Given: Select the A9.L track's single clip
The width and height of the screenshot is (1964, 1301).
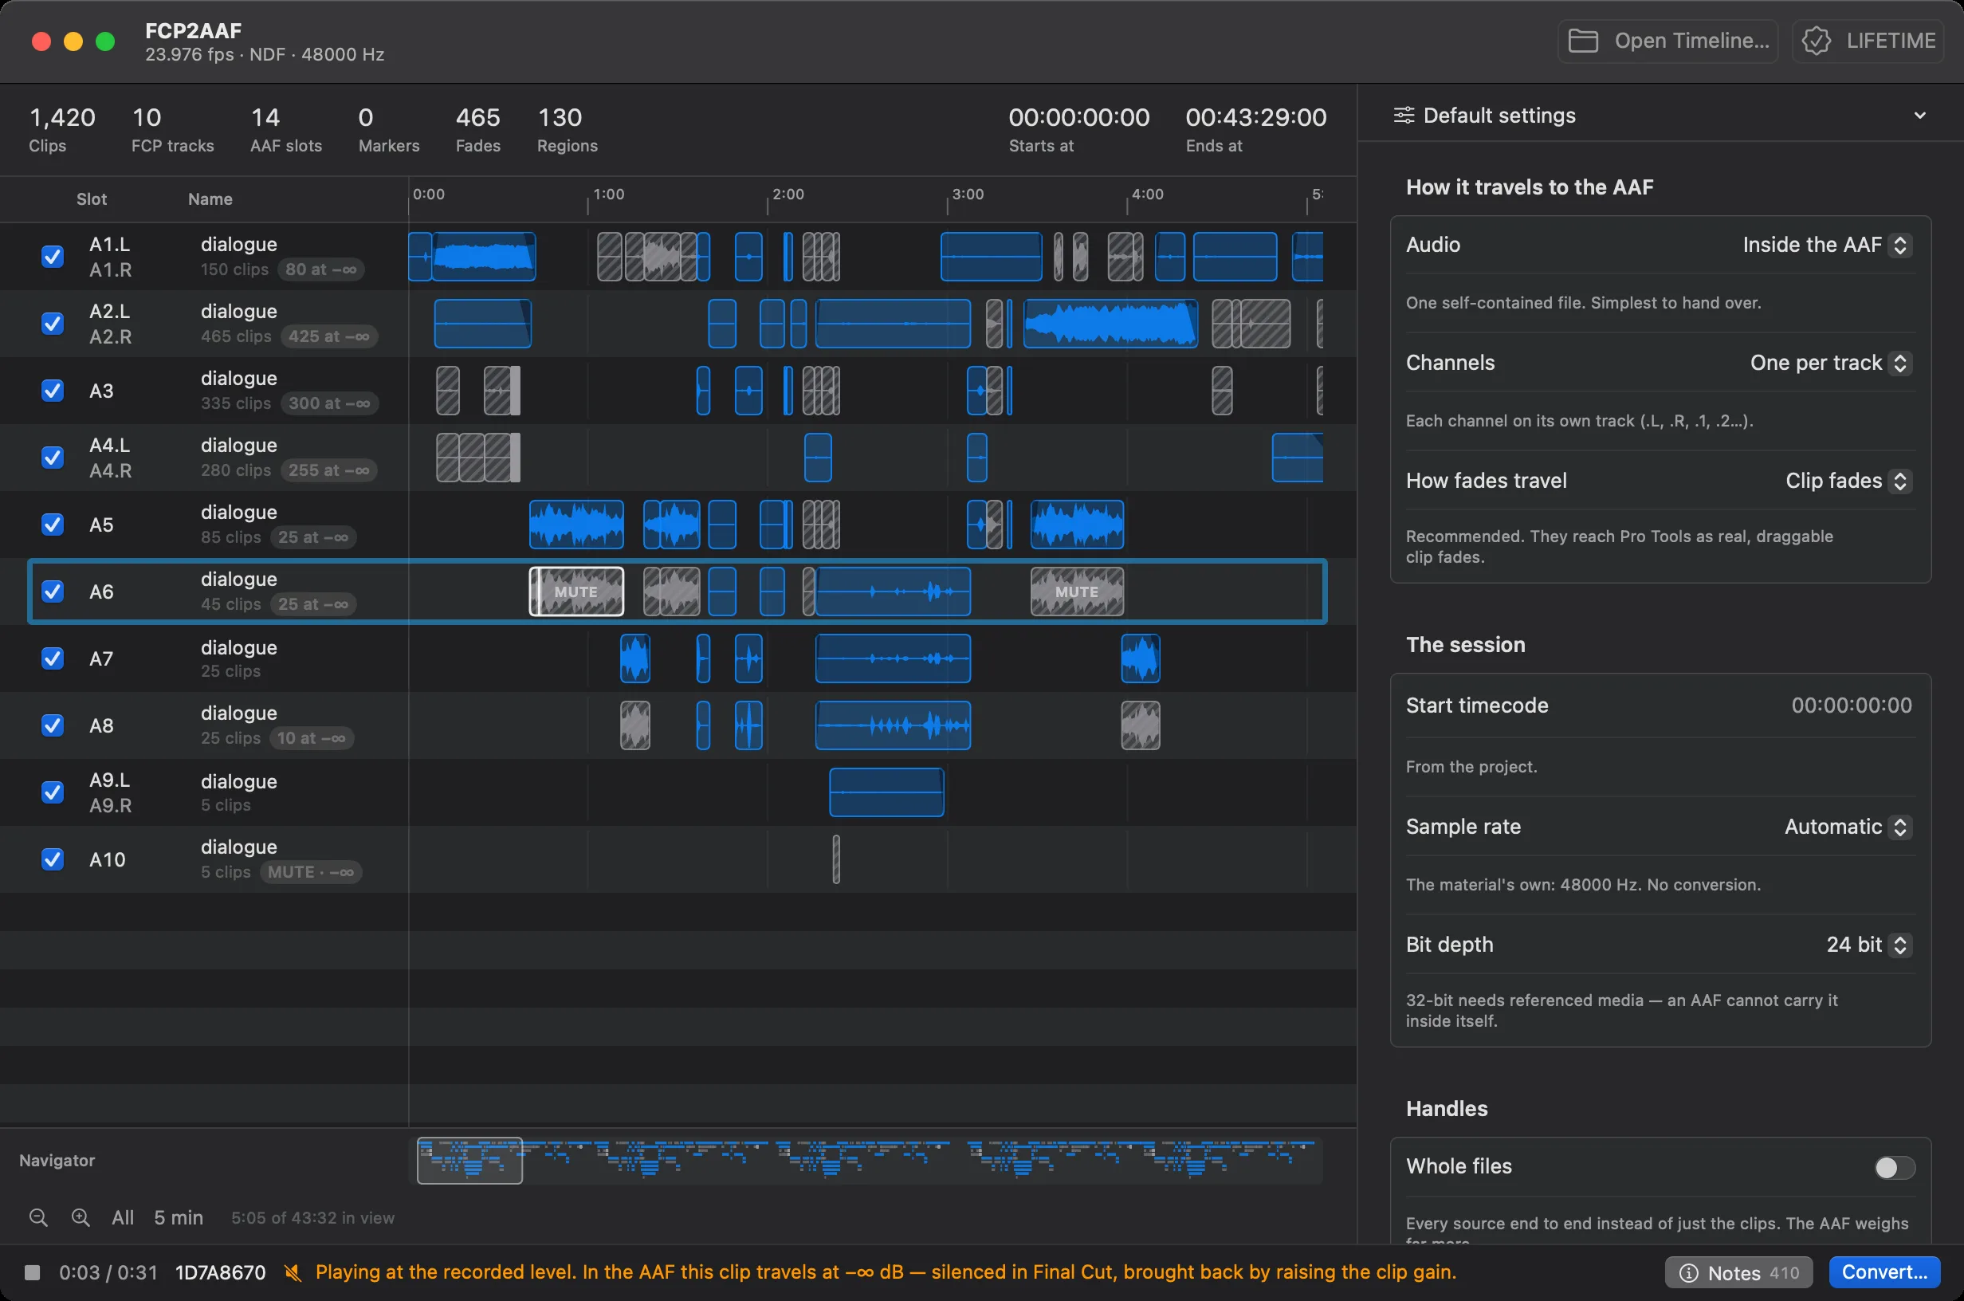Looking at the screenshot, I should [x=886, y=792].
